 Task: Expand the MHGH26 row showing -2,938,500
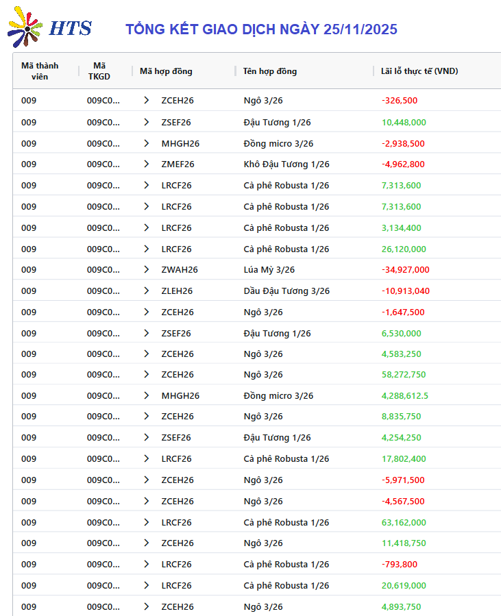(x=146, y=144)
